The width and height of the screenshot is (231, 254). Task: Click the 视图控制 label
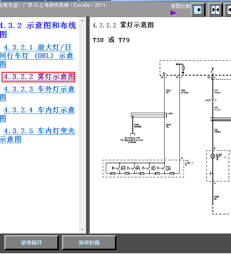pos(180,6)
